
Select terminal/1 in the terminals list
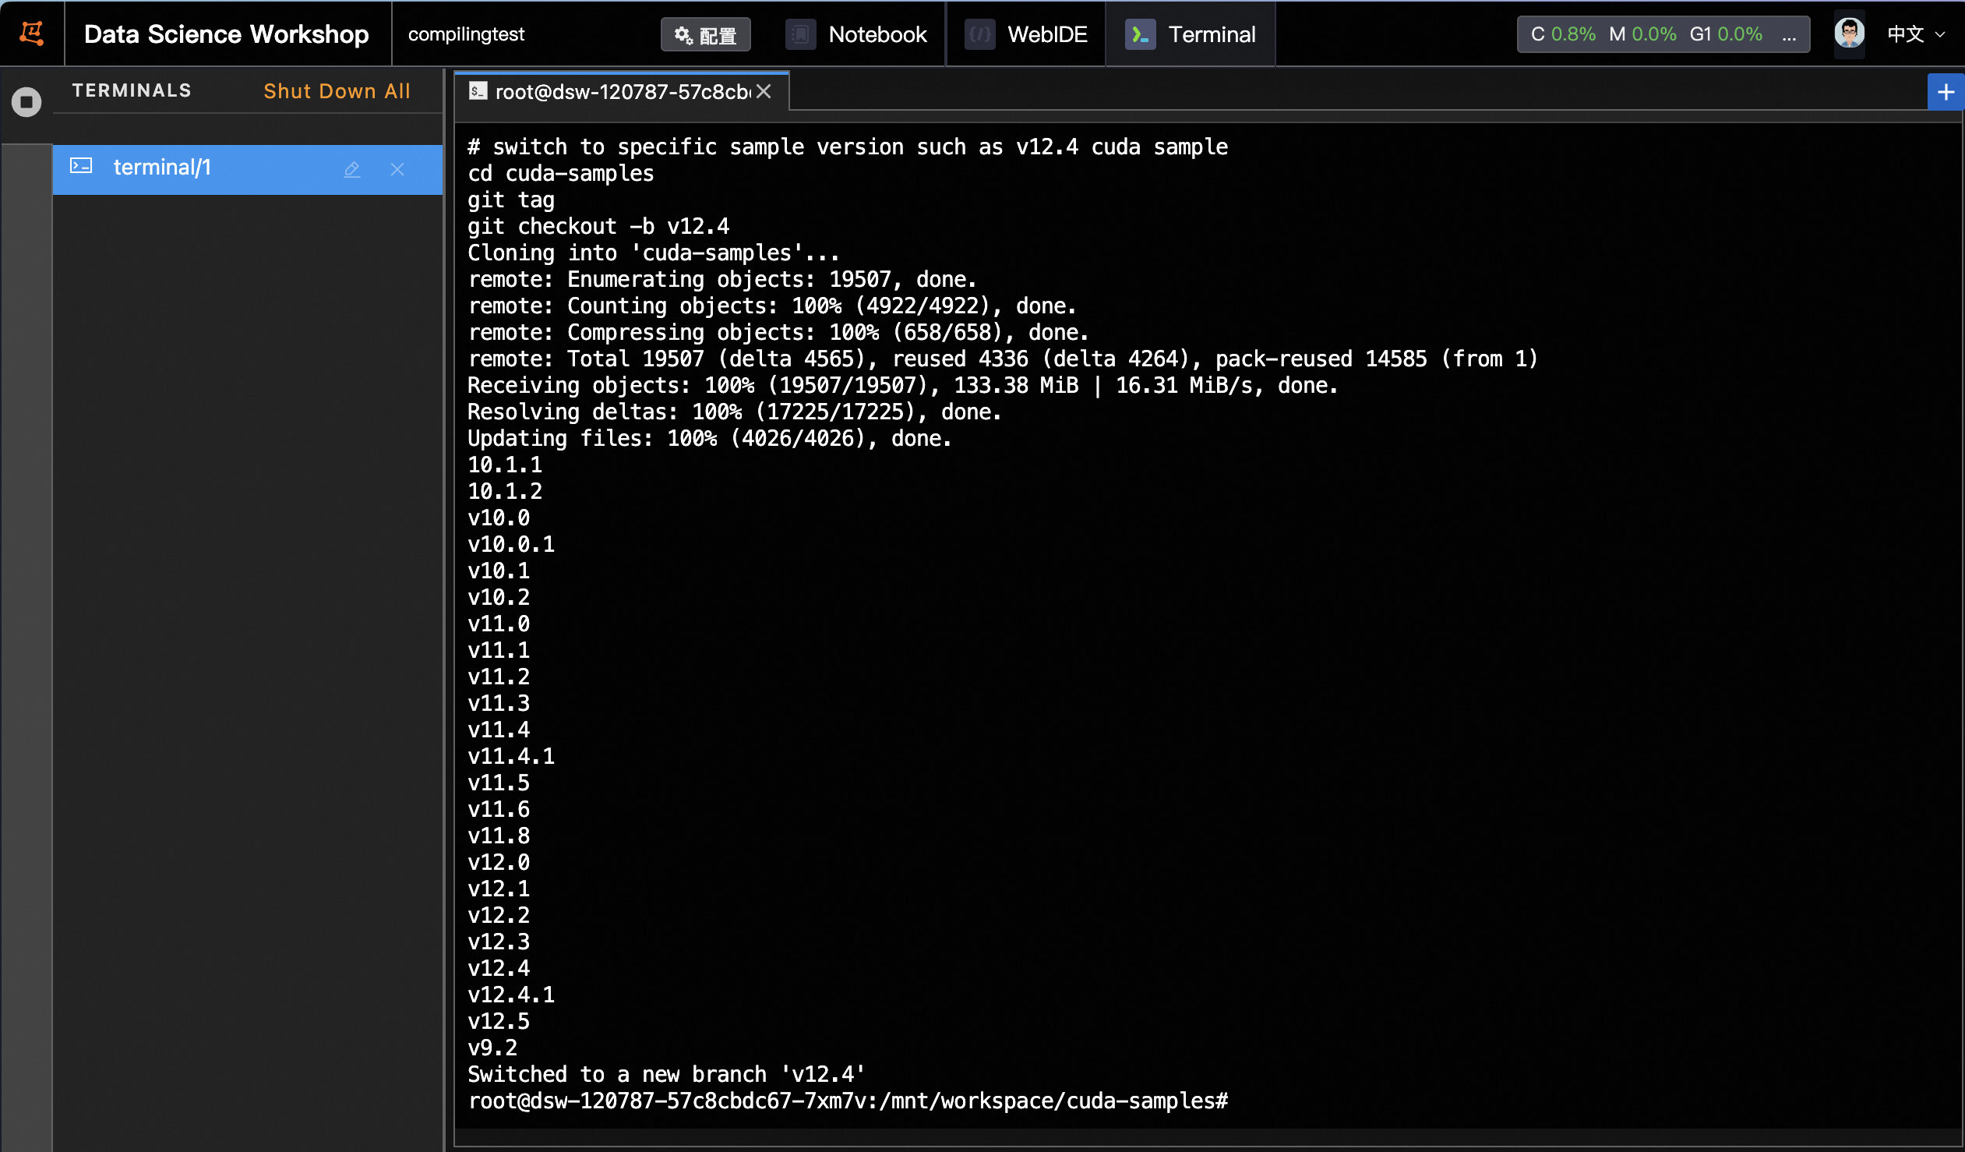162,168
